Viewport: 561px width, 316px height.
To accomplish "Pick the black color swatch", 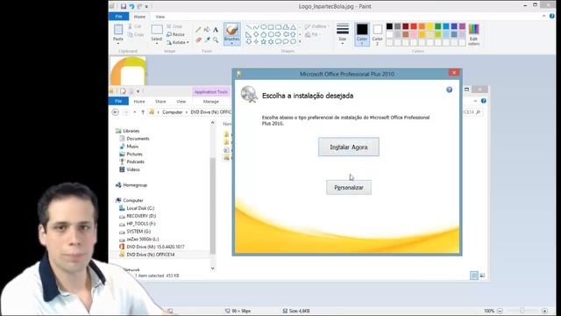I will point(389,26).
